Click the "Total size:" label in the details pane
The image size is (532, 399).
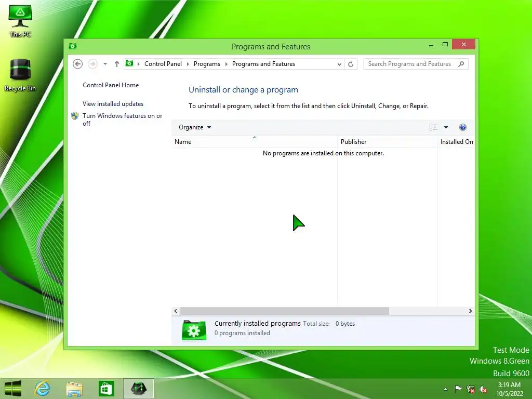click(x=316, y=324)
